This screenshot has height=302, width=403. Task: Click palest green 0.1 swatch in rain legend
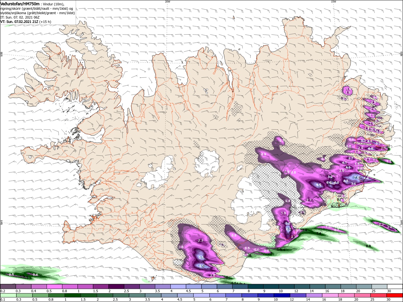tap(8, 296)
